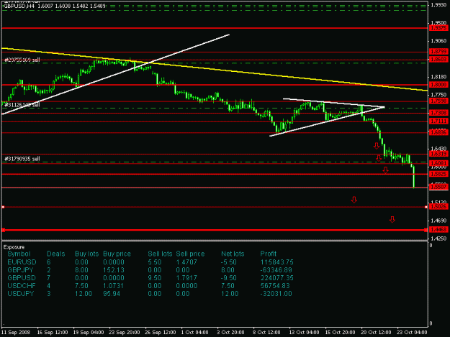Click GBPUSD sell price 1.7917
The height and width of the screenshot is (337, 450).
click(186, 278)
